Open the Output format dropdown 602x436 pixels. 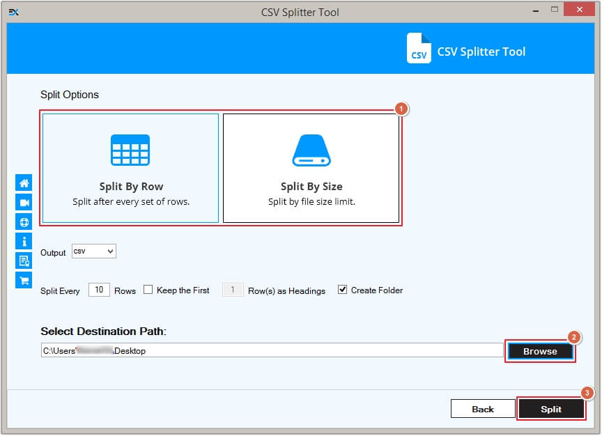tap(93, 251)
